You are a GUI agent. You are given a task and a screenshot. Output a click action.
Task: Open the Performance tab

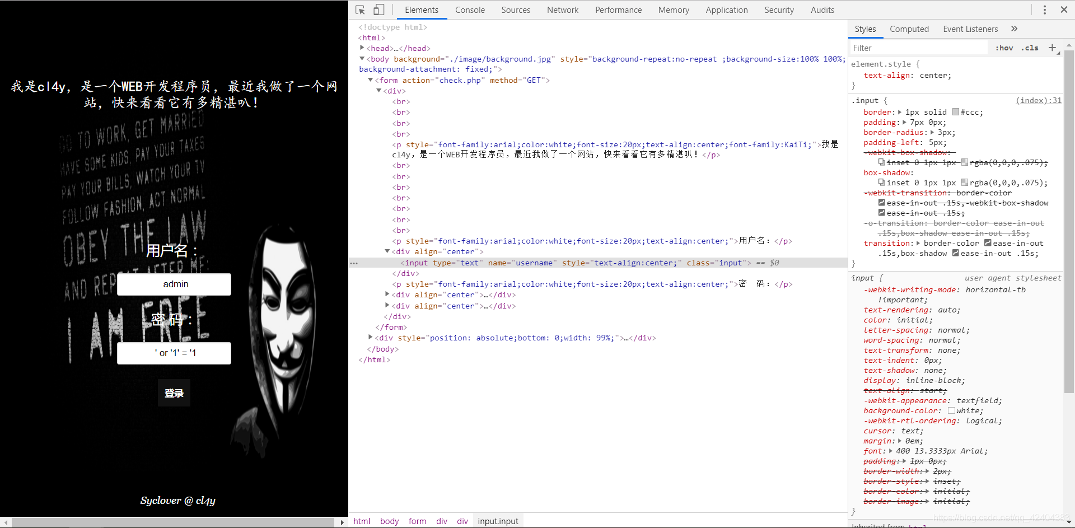pos(618,10)
